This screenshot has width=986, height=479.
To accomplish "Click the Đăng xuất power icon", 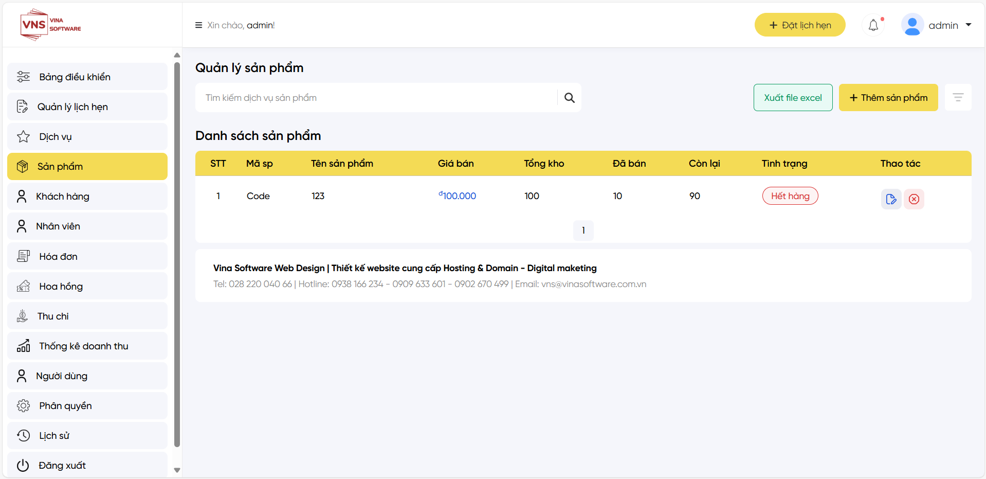I will 23,465.
